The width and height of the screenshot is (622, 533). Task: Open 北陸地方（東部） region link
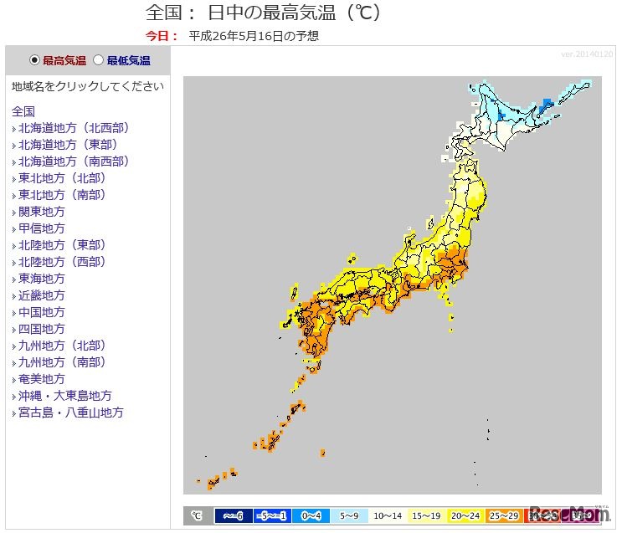tap(62, 245)
